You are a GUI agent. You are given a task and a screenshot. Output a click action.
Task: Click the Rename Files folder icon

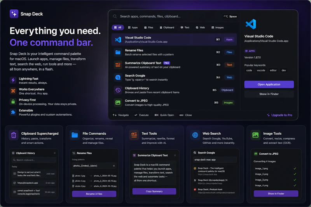(118, 52)
